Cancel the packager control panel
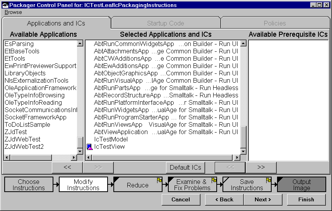The width and height of the screenshot is (332, 211). [181, 199]
